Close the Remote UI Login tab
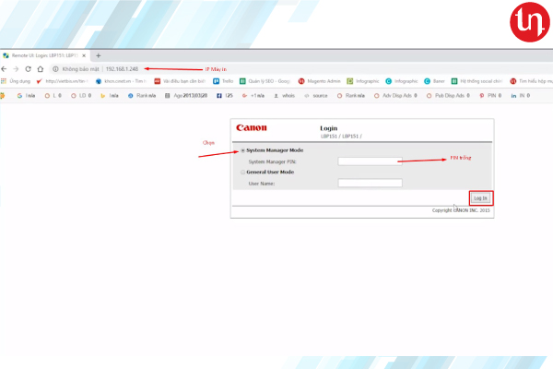Screen dimensions: 553x369 click(84, 55)
